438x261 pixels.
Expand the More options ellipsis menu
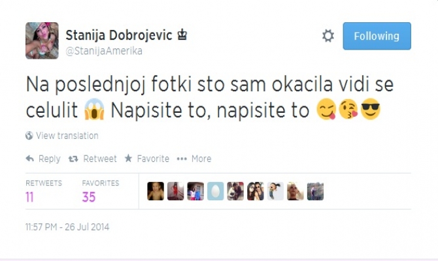[x=194, y=159]
